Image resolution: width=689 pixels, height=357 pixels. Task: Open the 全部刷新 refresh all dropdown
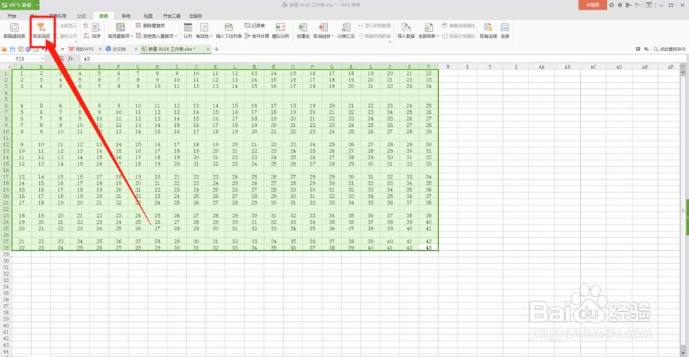[x=438, y=36]
